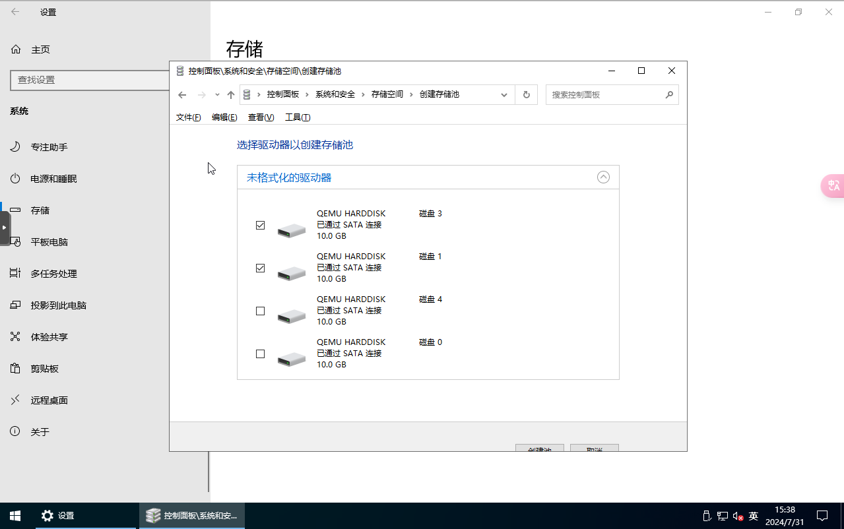Click the search magnifier icon
Image resolution: width=844 pixels, height=529 pixels.
(669, 95)
